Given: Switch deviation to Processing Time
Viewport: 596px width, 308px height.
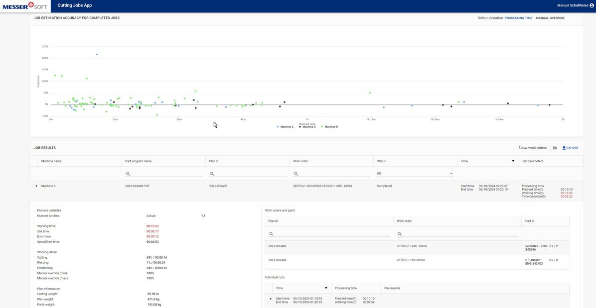Looking at the screenshot, I should coord(518,18).
